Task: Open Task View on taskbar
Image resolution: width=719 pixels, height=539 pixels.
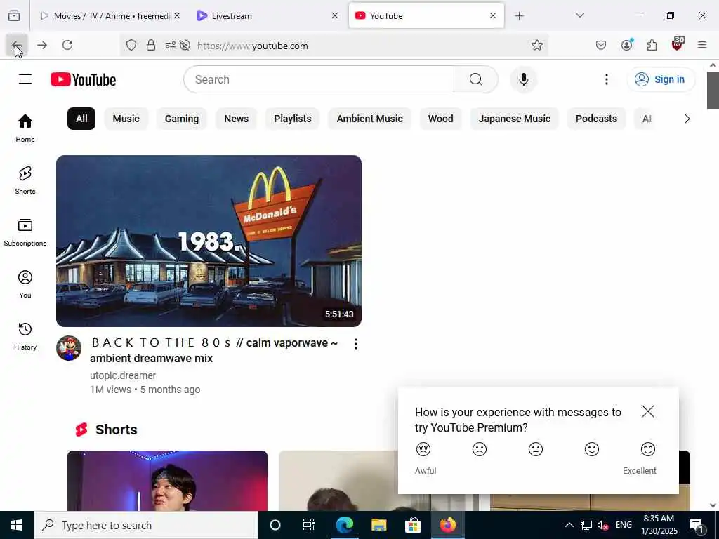Action: (x=309, y=525)
